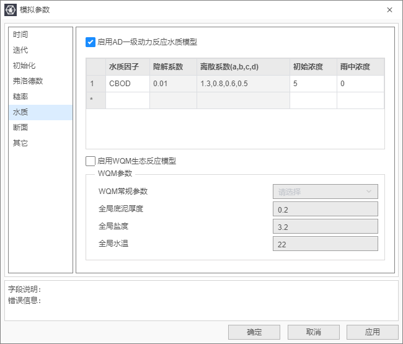The image size is (403, 344).
Task: Open the 初始化 settings page
Action: pyautogui.click(x=25, y=66)
